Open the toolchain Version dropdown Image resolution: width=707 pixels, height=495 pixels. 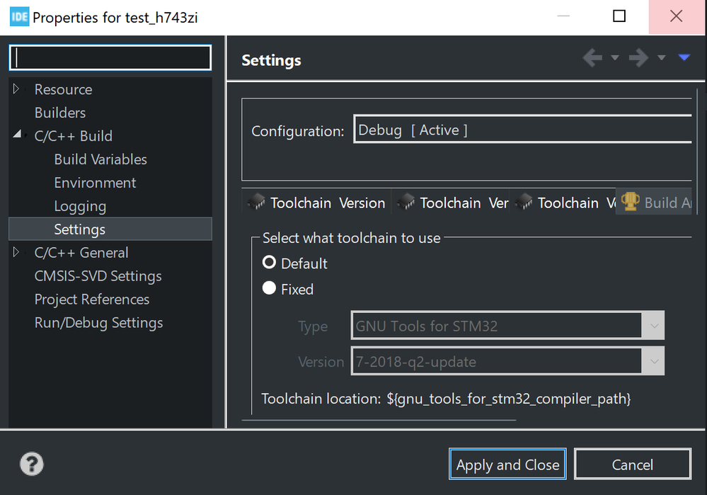click(507, 361)
